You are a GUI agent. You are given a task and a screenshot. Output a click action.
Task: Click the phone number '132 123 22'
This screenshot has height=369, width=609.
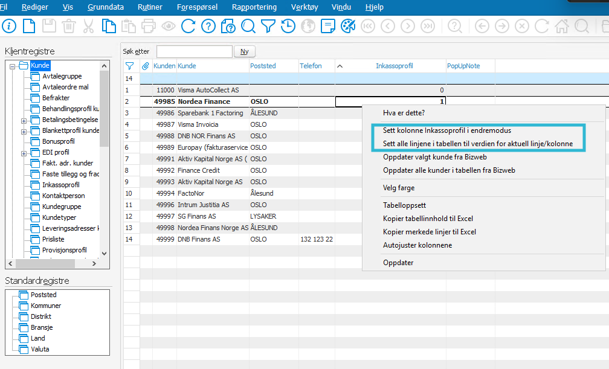click(317, 239)
